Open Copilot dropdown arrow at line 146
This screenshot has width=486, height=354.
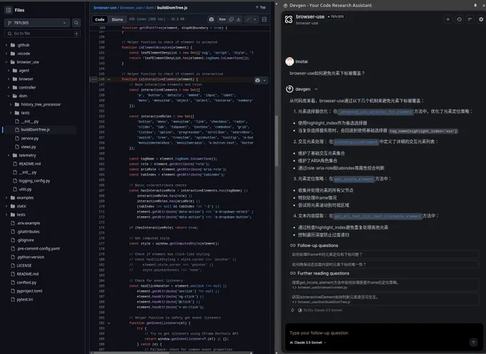click(x=264, y=80)
